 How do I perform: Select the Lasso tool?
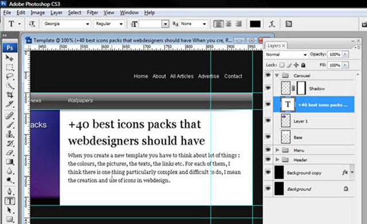(9, 77)
